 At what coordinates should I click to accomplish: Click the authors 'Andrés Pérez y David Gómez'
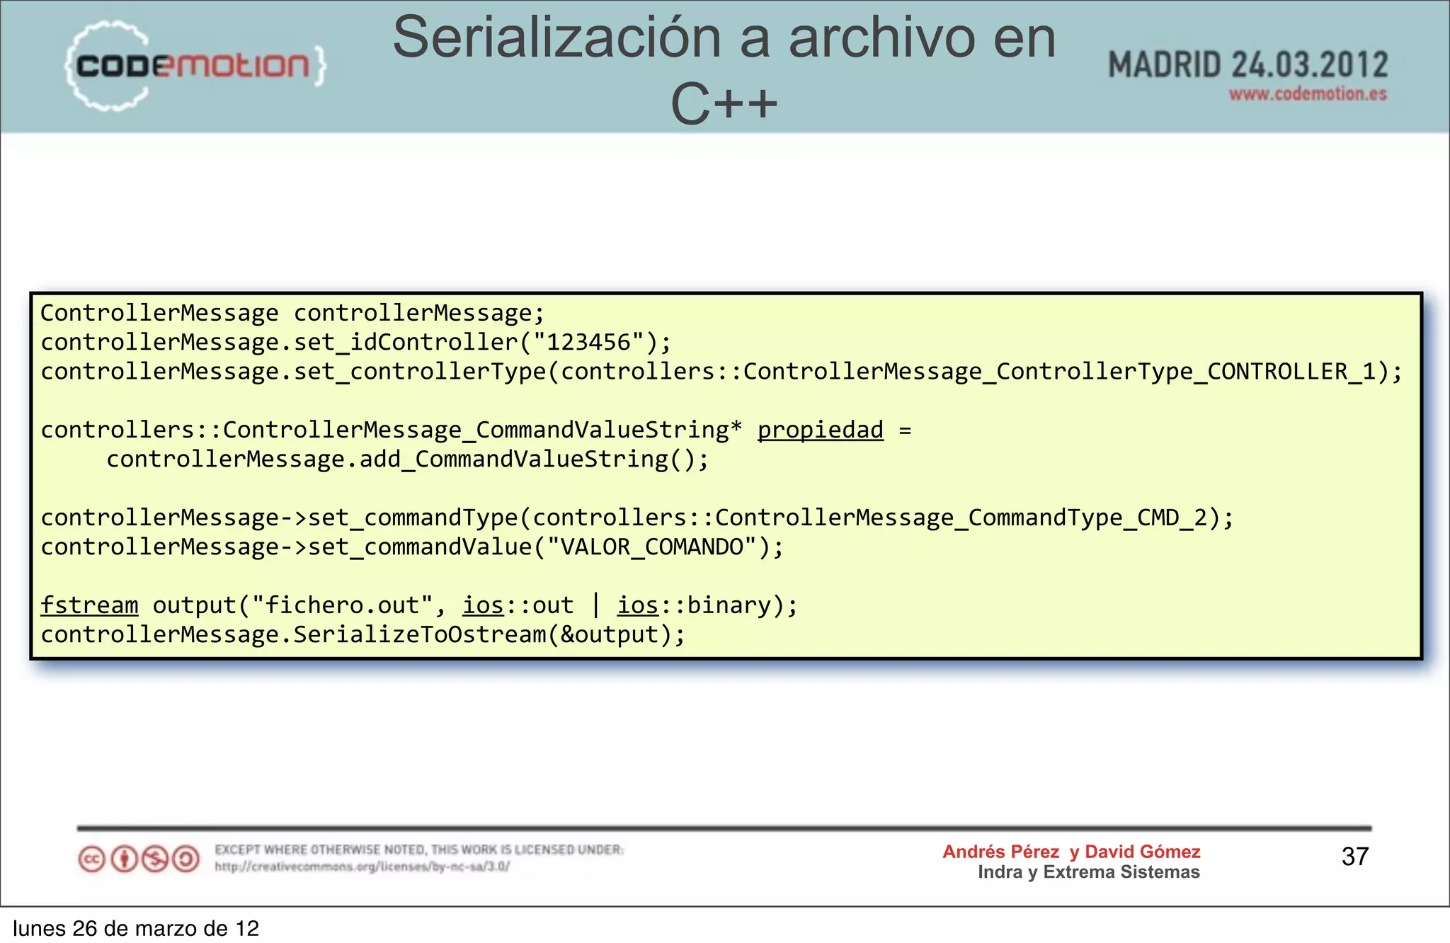click(x=1071, y=852)
